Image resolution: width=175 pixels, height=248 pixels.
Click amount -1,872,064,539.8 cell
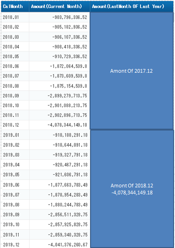click(x=59, y=66)
